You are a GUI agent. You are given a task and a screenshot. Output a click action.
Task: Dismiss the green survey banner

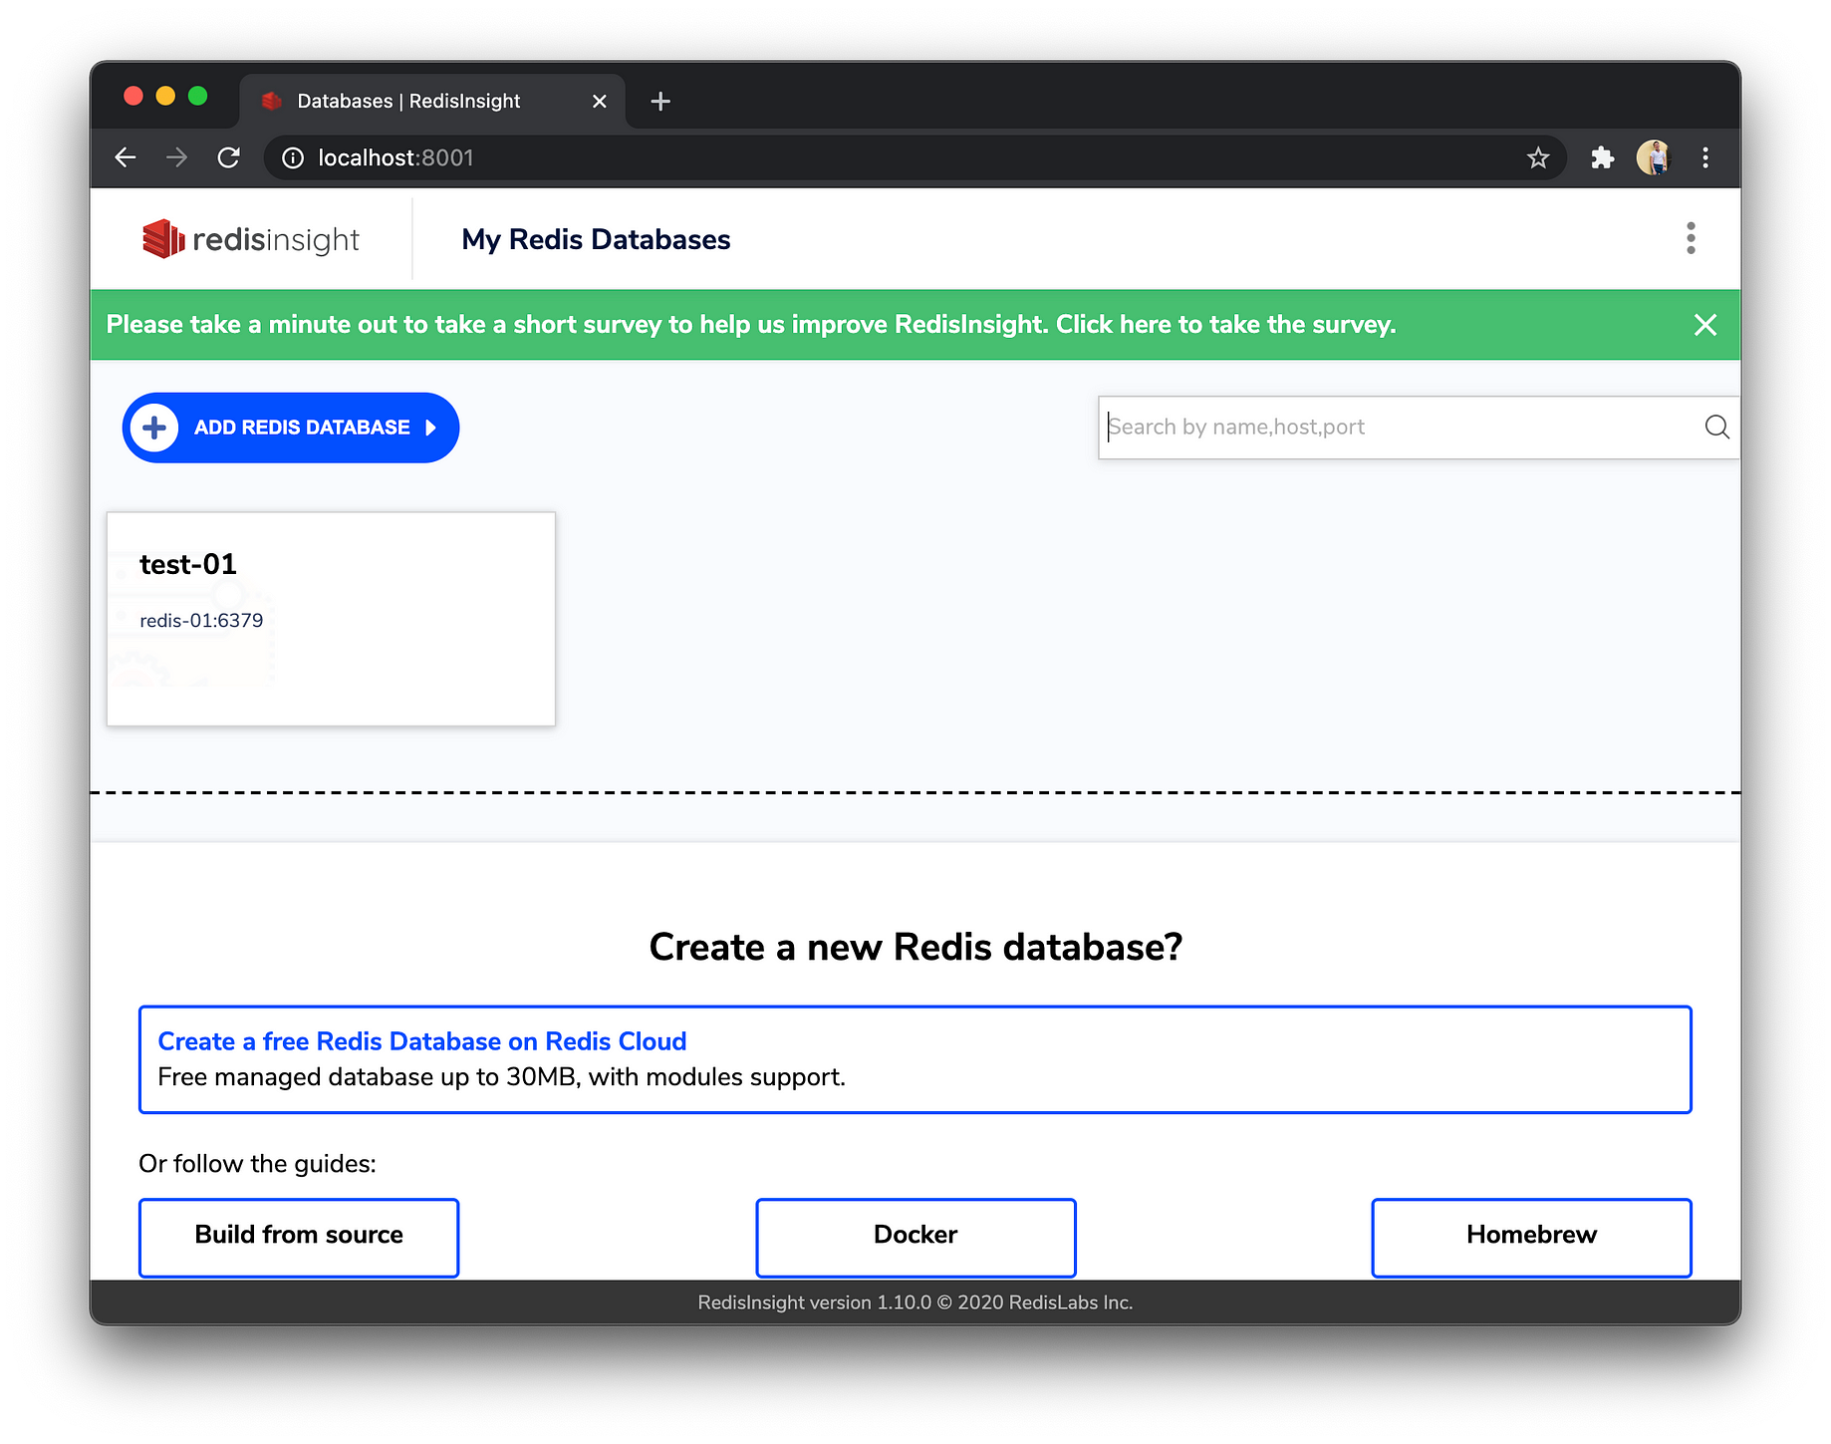(x=1705, y=325)
